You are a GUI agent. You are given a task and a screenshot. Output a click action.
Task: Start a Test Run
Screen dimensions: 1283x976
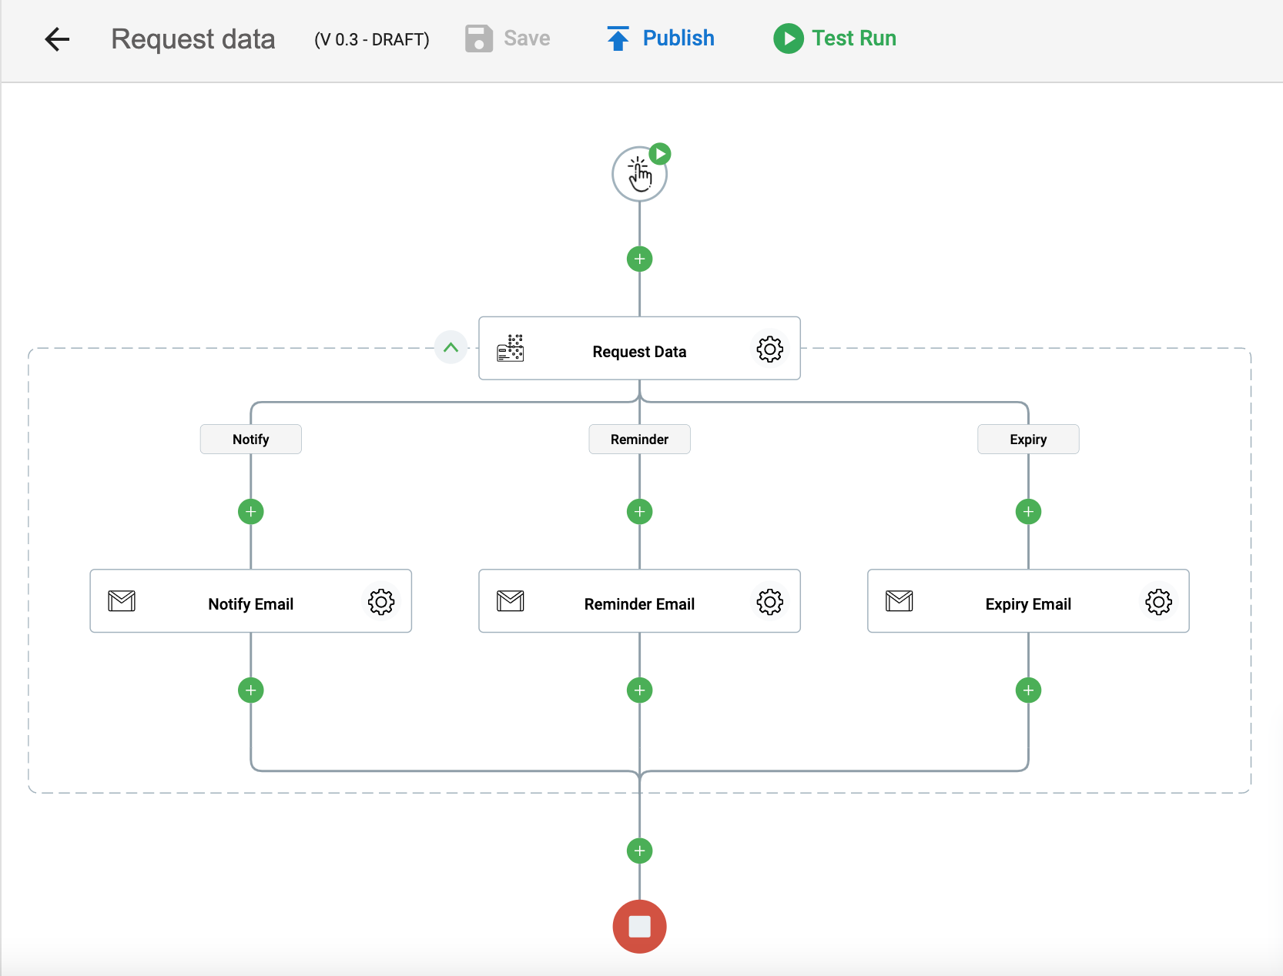point(835,38)
